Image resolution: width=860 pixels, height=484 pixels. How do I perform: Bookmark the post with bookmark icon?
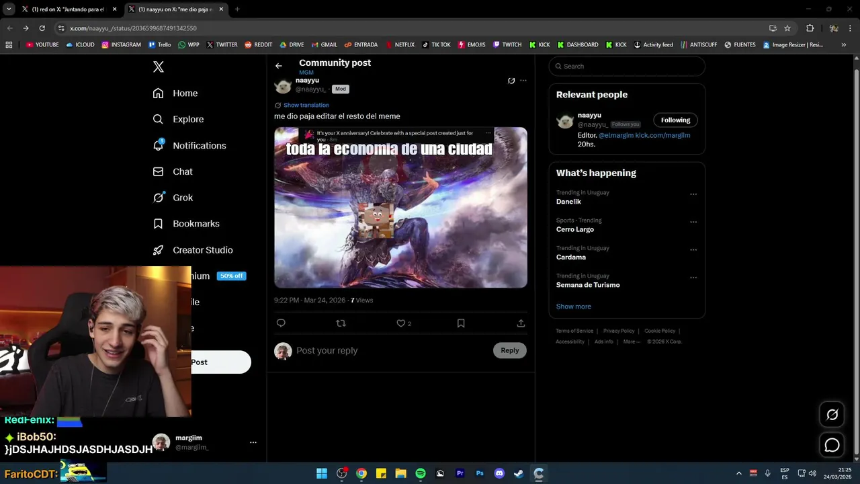pyautogui.click(x=461, y=323)
